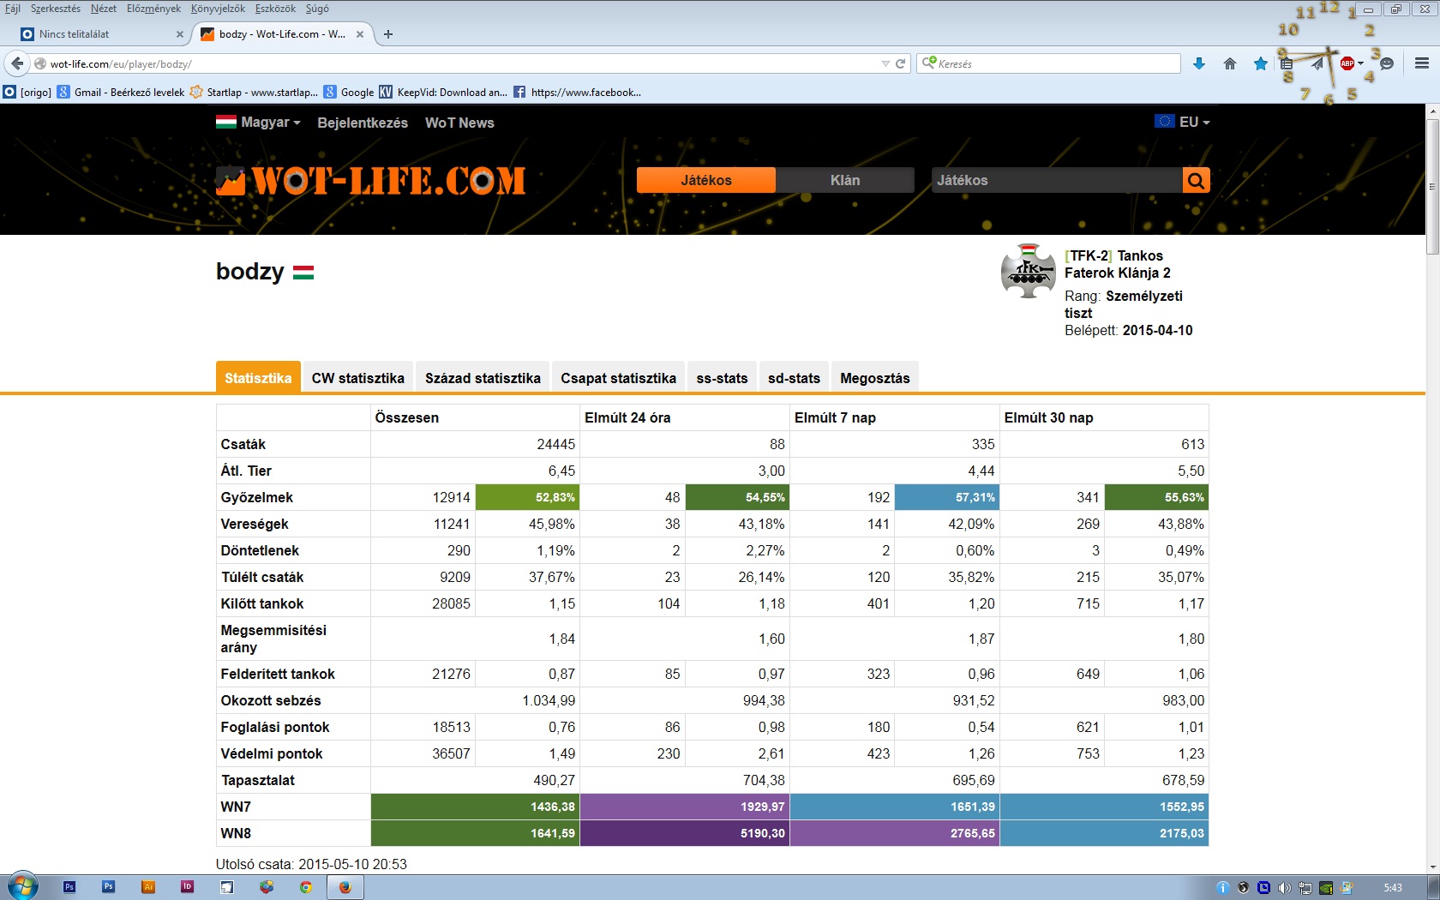Open the EU region dropdown
The width and height of the screenshot is (1440, 900).
pos(1183,122)
